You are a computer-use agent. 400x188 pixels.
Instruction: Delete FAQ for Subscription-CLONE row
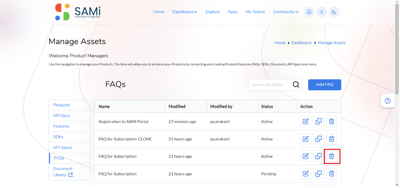(x=331, y=139)
